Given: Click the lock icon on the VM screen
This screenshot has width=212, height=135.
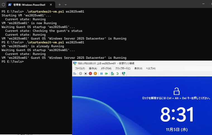Looking at the screenshot, I should click(x=177, y=91).
